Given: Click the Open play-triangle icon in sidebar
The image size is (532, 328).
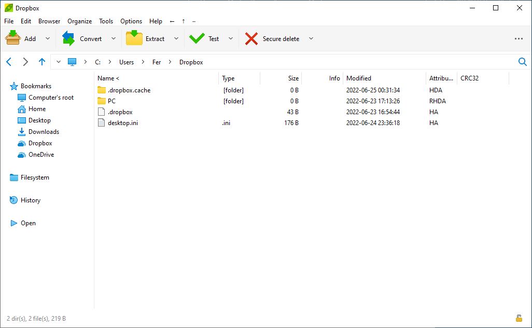Looking at the screenshot, I should coord(14,223).
